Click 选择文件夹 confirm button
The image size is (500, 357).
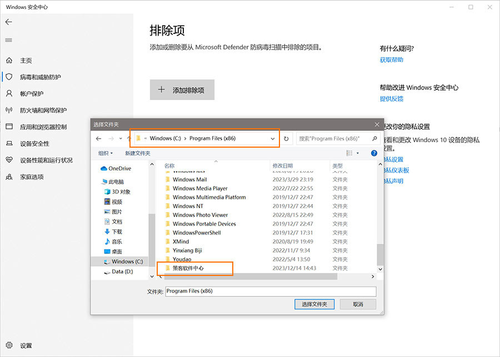point(314,304)
